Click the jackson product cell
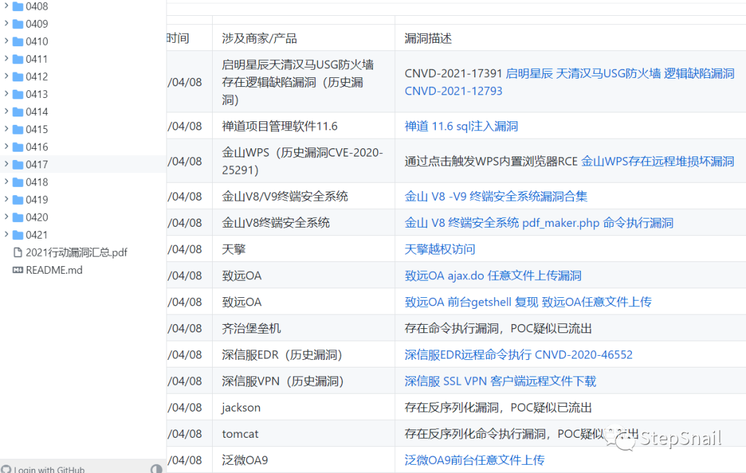The height and width of the screenshot is (473, 746). [241, 407]
